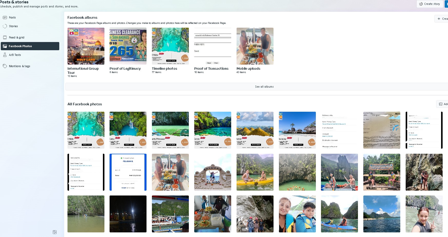
Task: Open the woman peace-sign selfie photo
Action: pyautogui.click(x=424, y=214)
